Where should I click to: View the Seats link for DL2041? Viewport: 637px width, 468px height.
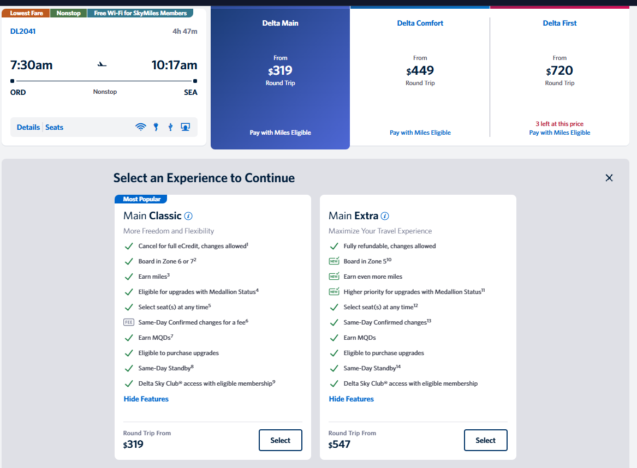(x=55, y=127)
